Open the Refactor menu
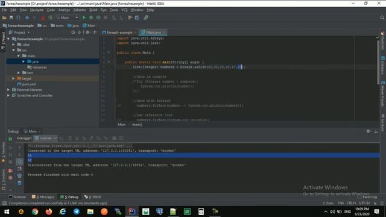Viewport: 386px width, 217px height. 80,10
